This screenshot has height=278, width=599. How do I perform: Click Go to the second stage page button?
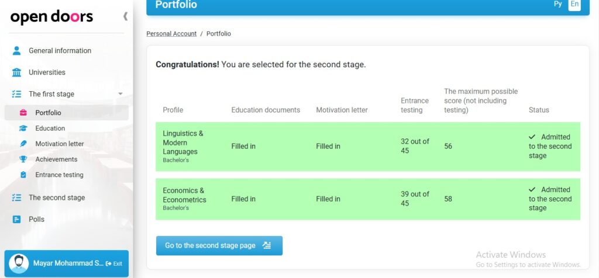[219, 245]
